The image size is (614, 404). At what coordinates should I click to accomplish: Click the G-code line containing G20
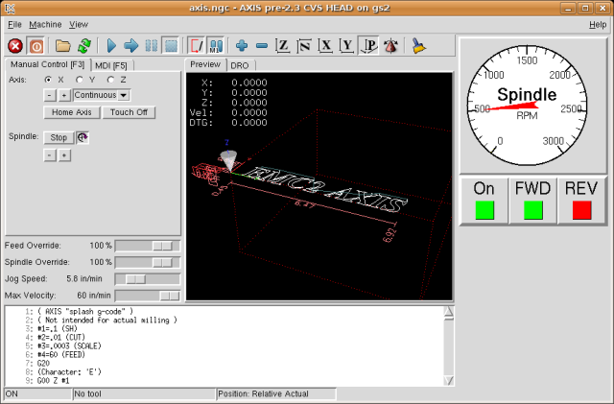pyautogui.click(x=45, y=364)
